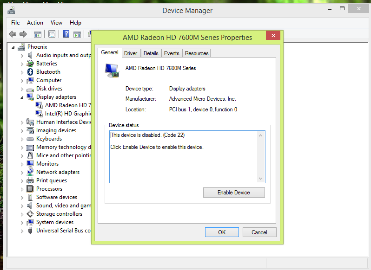
Task: Switch to the Events tab
Action: [x=172, y=53]
